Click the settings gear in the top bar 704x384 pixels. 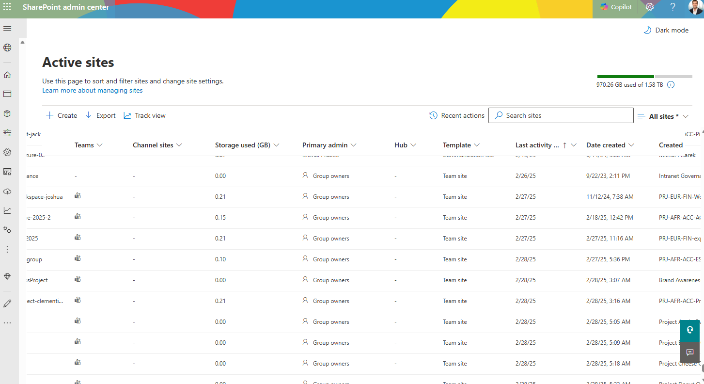point(649,7)
